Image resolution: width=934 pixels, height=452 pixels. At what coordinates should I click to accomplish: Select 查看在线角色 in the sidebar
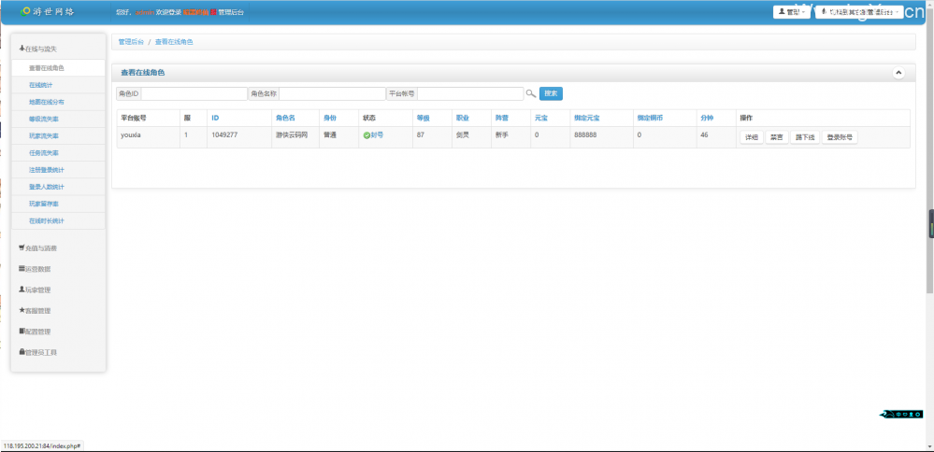(x=58, y=68)
